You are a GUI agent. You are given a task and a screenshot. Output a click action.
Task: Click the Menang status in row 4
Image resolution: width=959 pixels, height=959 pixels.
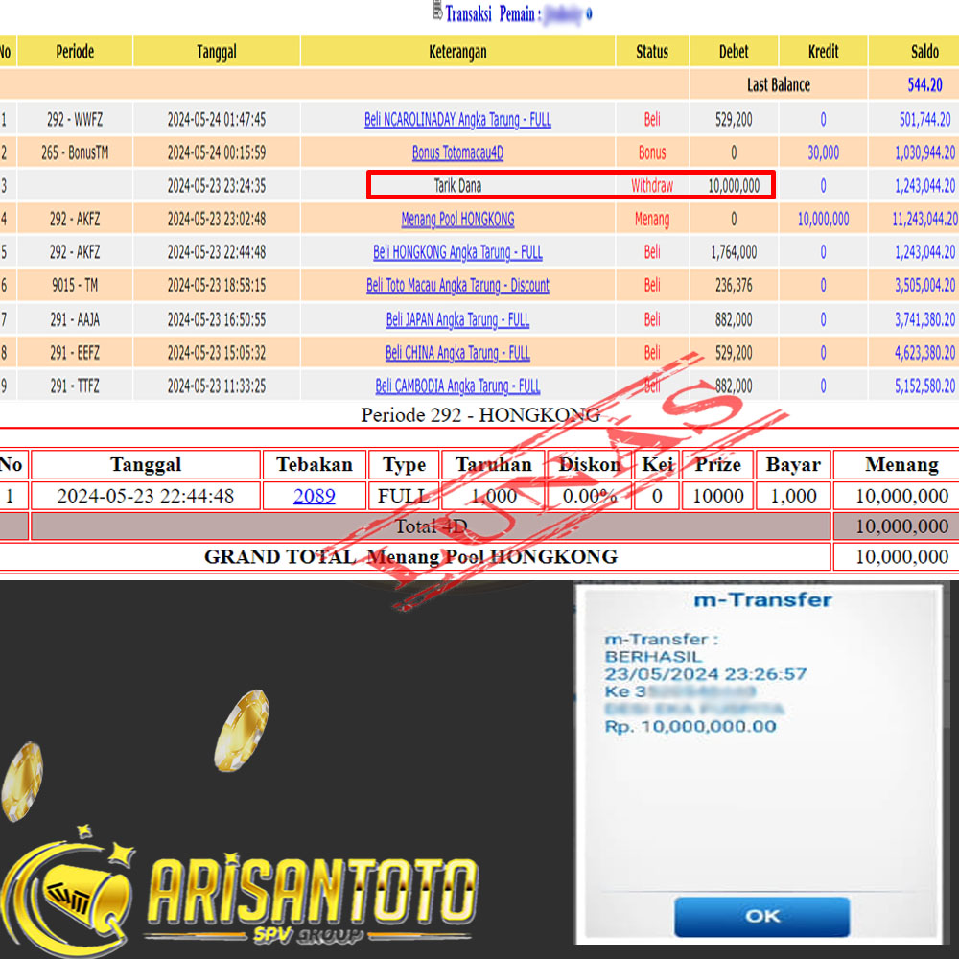click(652, 219)
